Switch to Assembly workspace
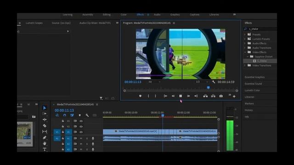The image size is (294, 165). tap(88, 15)
